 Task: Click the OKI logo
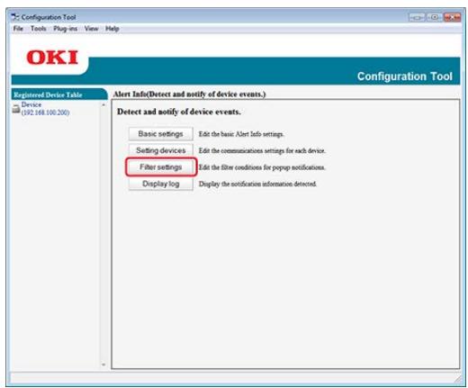tap(52, 58)
